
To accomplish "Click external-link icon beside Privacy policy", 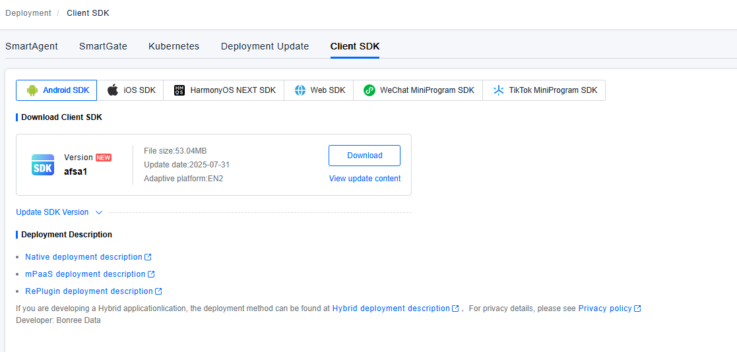I will click(x=637, y=308).
